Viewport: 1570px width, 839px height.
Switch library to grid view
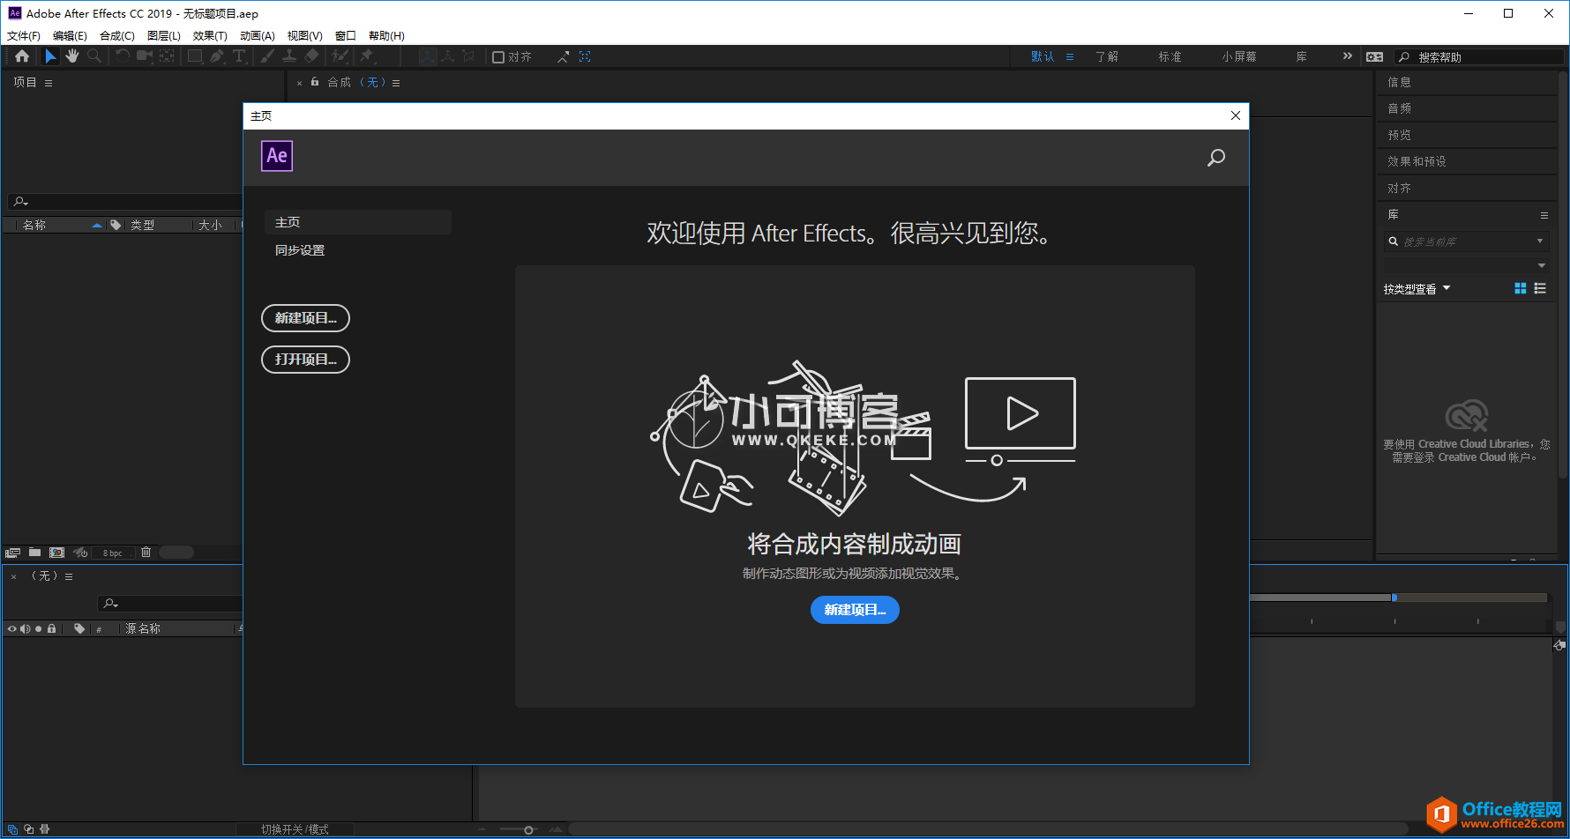[x=1520, y=288]
